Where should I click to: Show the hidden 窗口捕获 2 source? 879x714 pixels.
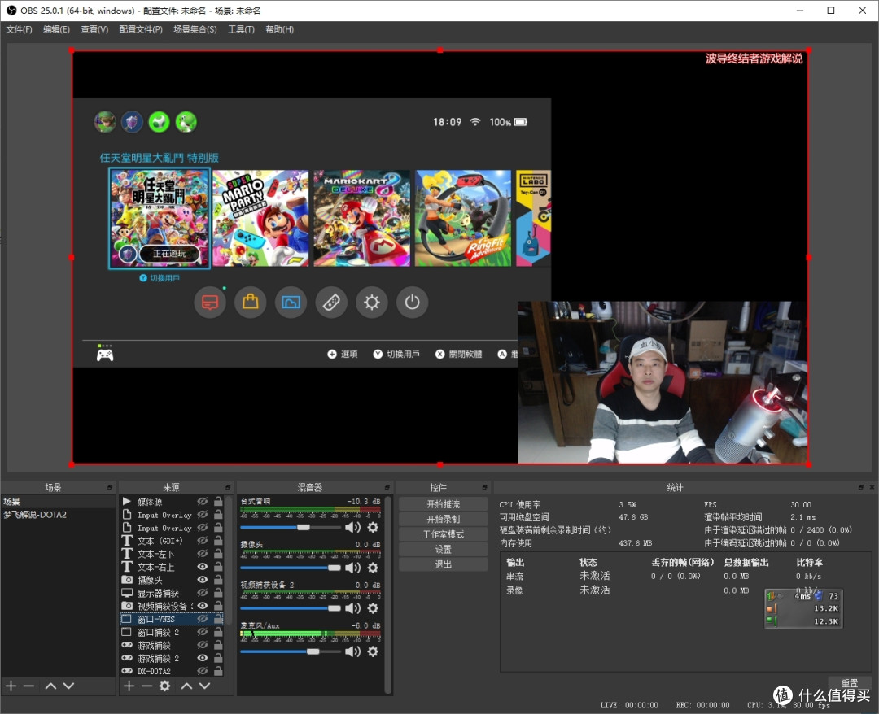(203, 632)
